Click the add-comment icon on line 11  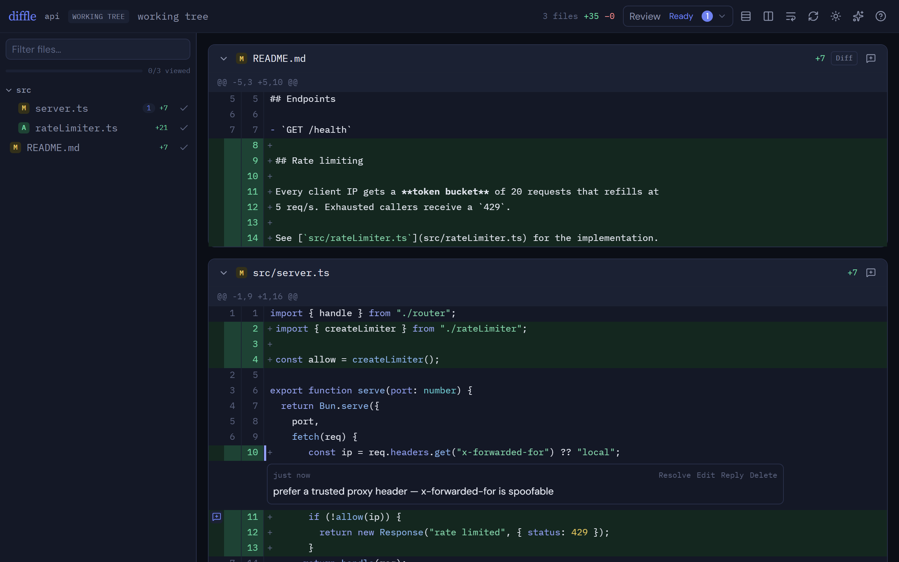coord(217,517)
